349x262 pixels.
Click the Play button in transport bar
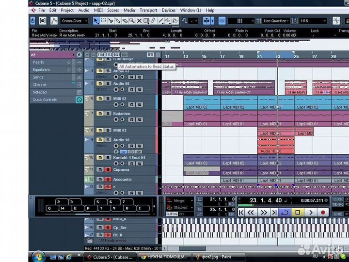311,213
